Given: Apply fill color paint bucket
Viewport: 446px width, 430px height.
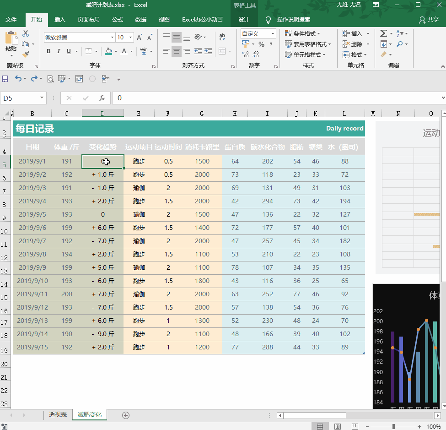Looking at the screenshot, I should click(x=108, y=51).
